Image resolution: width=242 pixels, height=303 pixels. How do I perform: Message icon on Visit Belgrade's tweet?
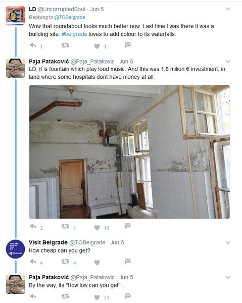pyautogui.click(x=128, y=261)
